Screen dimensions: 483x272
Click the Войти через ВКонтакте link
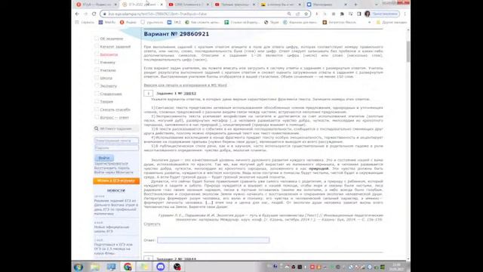[x=114, y=172]
